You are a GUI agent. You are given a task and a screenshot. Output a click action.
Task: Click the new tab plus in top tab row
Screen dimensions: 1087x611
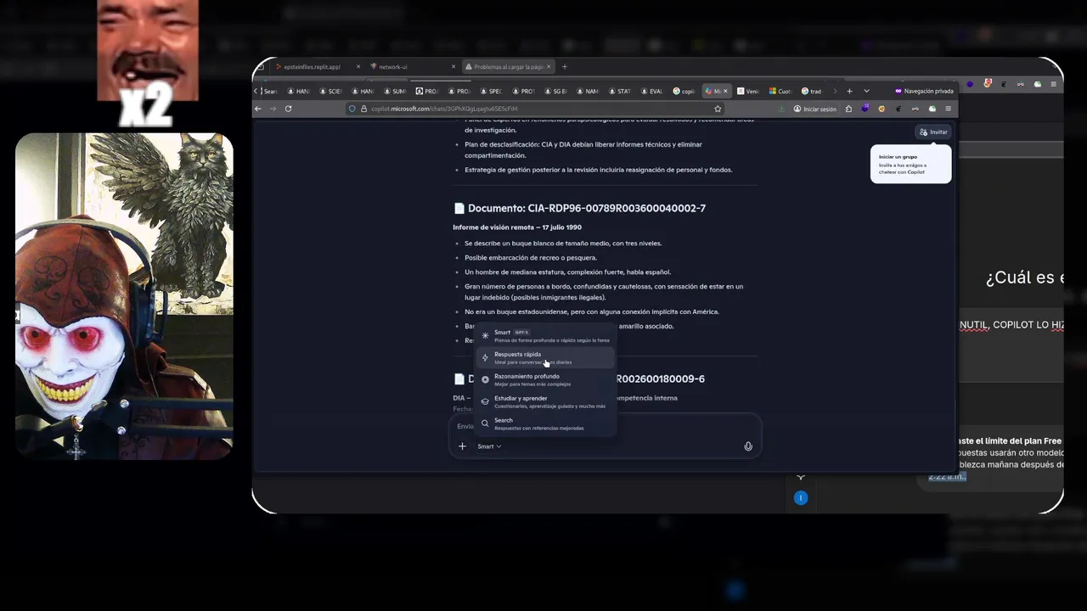[x=565, y=66]
